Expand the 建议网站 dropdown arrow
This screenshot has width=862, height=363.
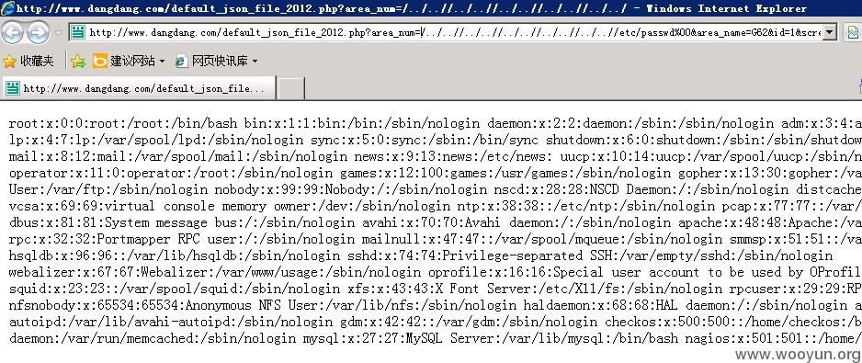(x=162, y=62)
